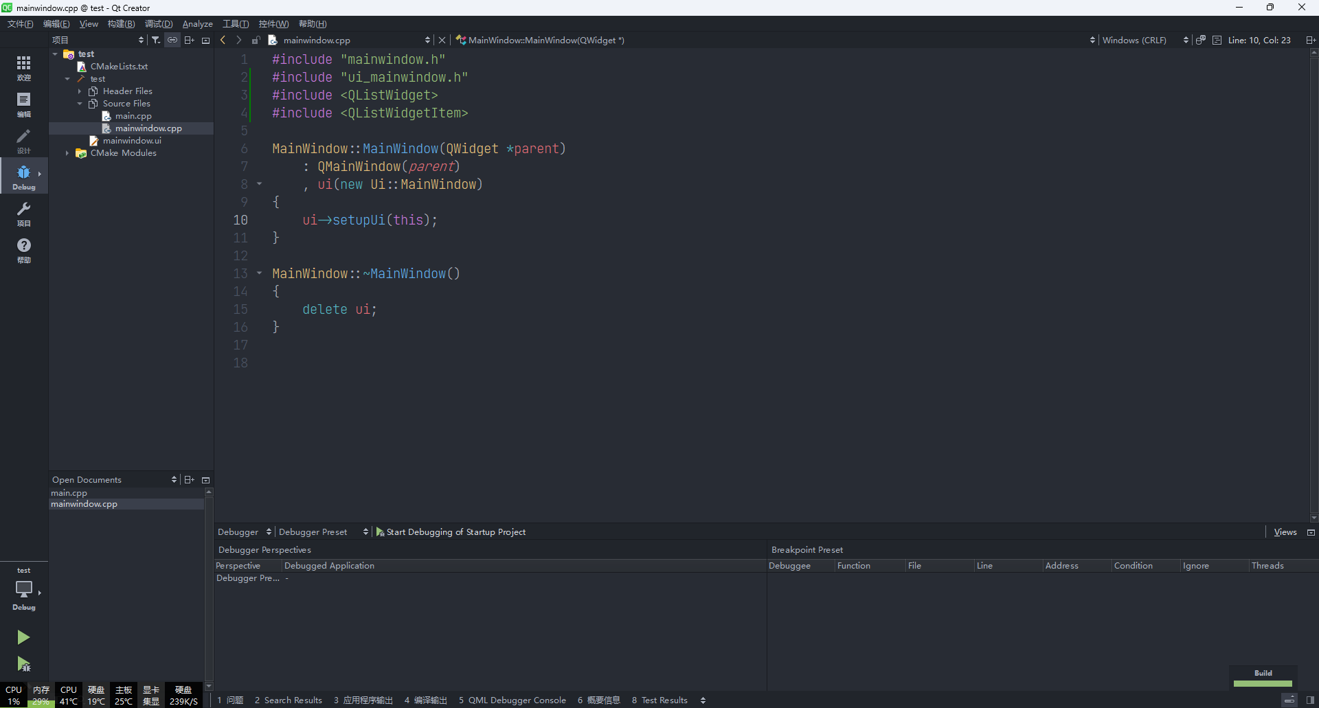This screenshot has width=1319, height=708.
Task: Click the Build progress bar
Action: click(x=1263, y=683)
